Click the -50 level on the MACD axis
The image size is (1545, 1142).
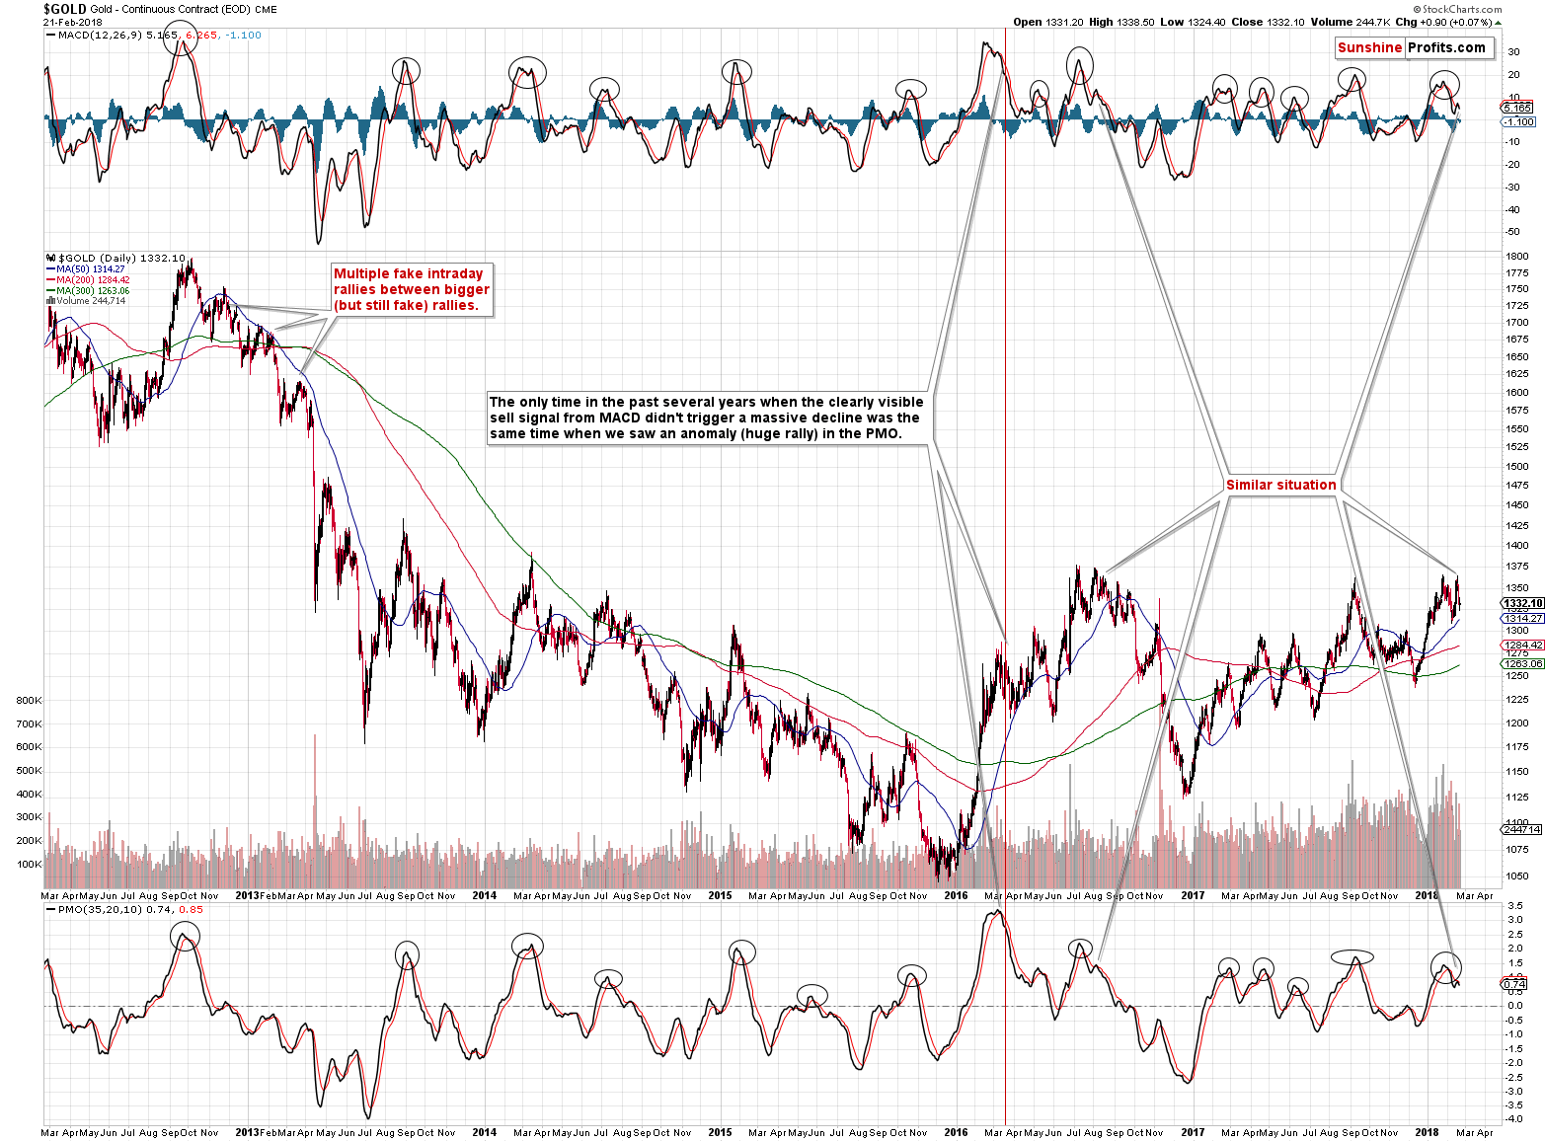click(1513, 232)
